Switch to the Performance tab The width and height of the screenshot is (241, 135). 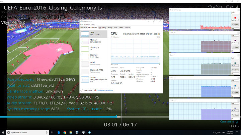coord(92,28)
